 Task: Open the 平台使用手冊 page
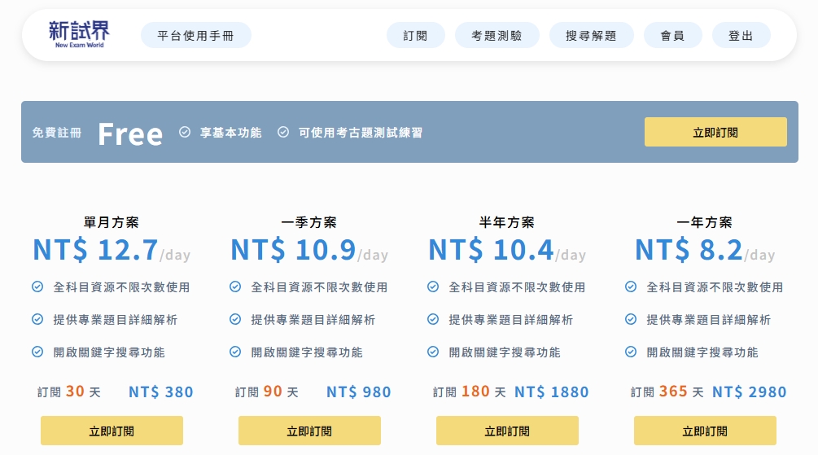pyautogui.click(x=195, y=36)
